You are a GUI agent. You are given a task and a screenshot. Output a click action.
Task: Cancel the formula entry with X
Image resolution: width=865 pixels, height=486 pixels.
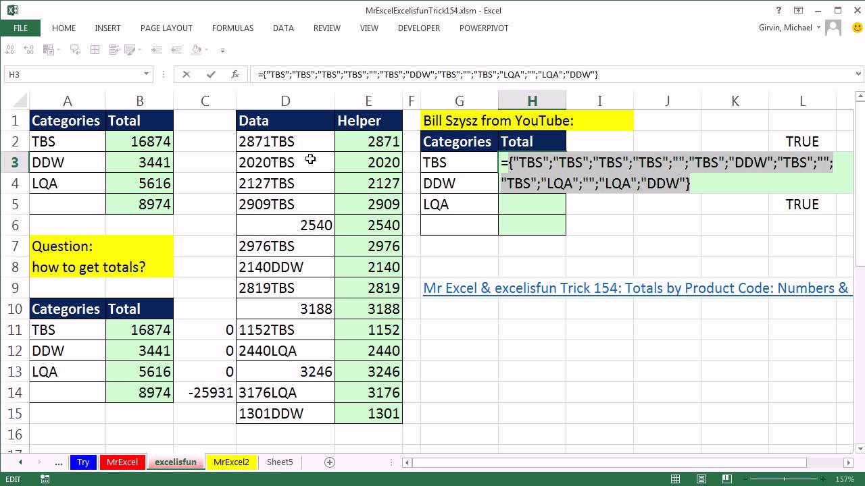click(187, 74)
